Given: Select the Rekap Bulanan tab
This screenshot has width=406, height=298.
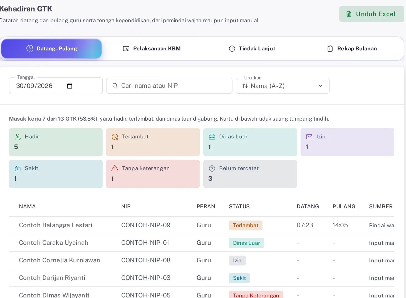Looking at the screenshot, I should pos(352,49).
